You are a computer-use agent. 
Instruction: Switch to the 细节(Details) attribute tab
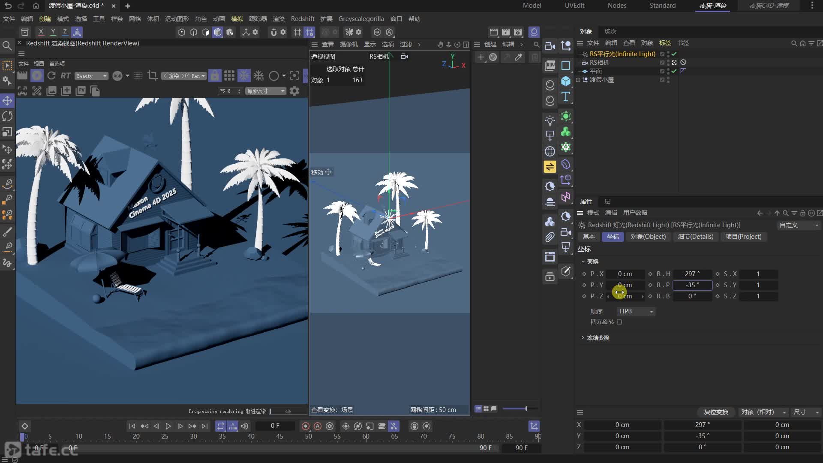[696, 237]
